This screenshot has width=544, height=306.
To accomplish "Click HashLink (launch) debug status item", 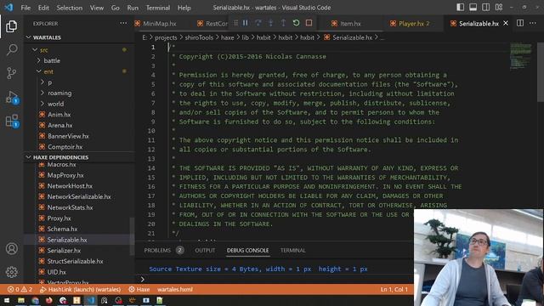I will coord(80,289).
